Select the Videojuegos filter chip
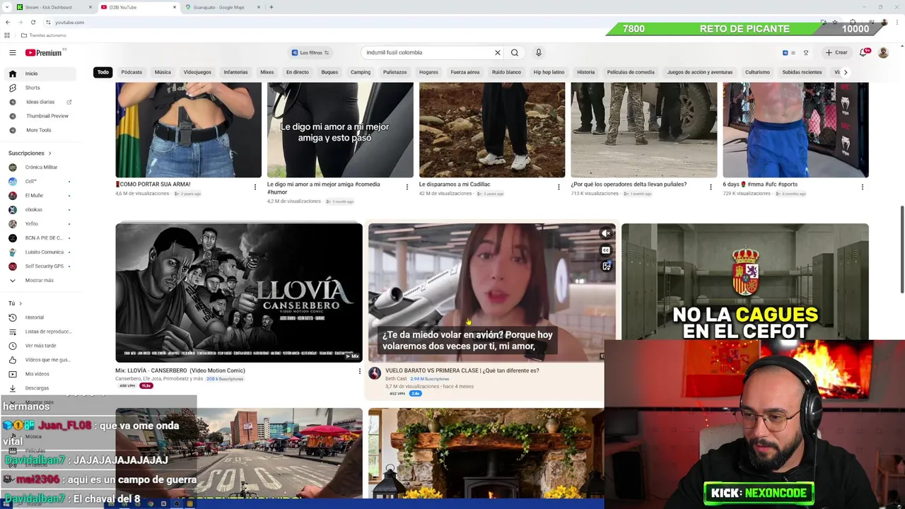 click(197, 72)
